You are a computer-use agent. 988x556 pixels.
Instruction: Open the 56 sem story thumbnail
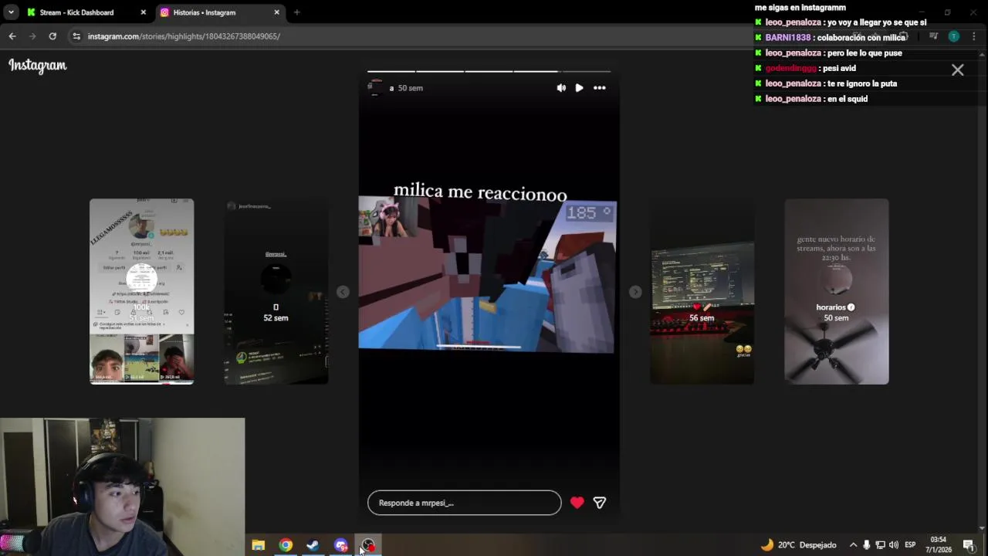tap(702, 291)
